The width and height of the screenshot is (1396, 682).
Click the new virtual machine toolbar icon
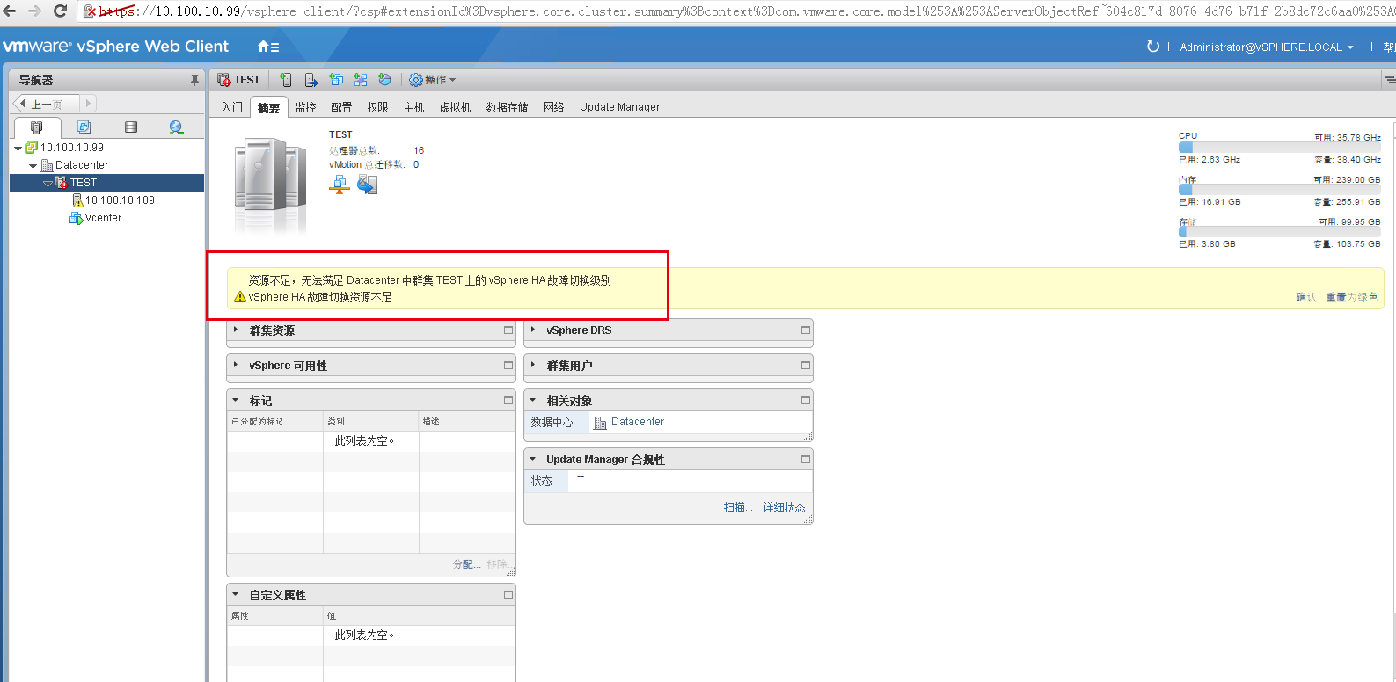[336, 80]
